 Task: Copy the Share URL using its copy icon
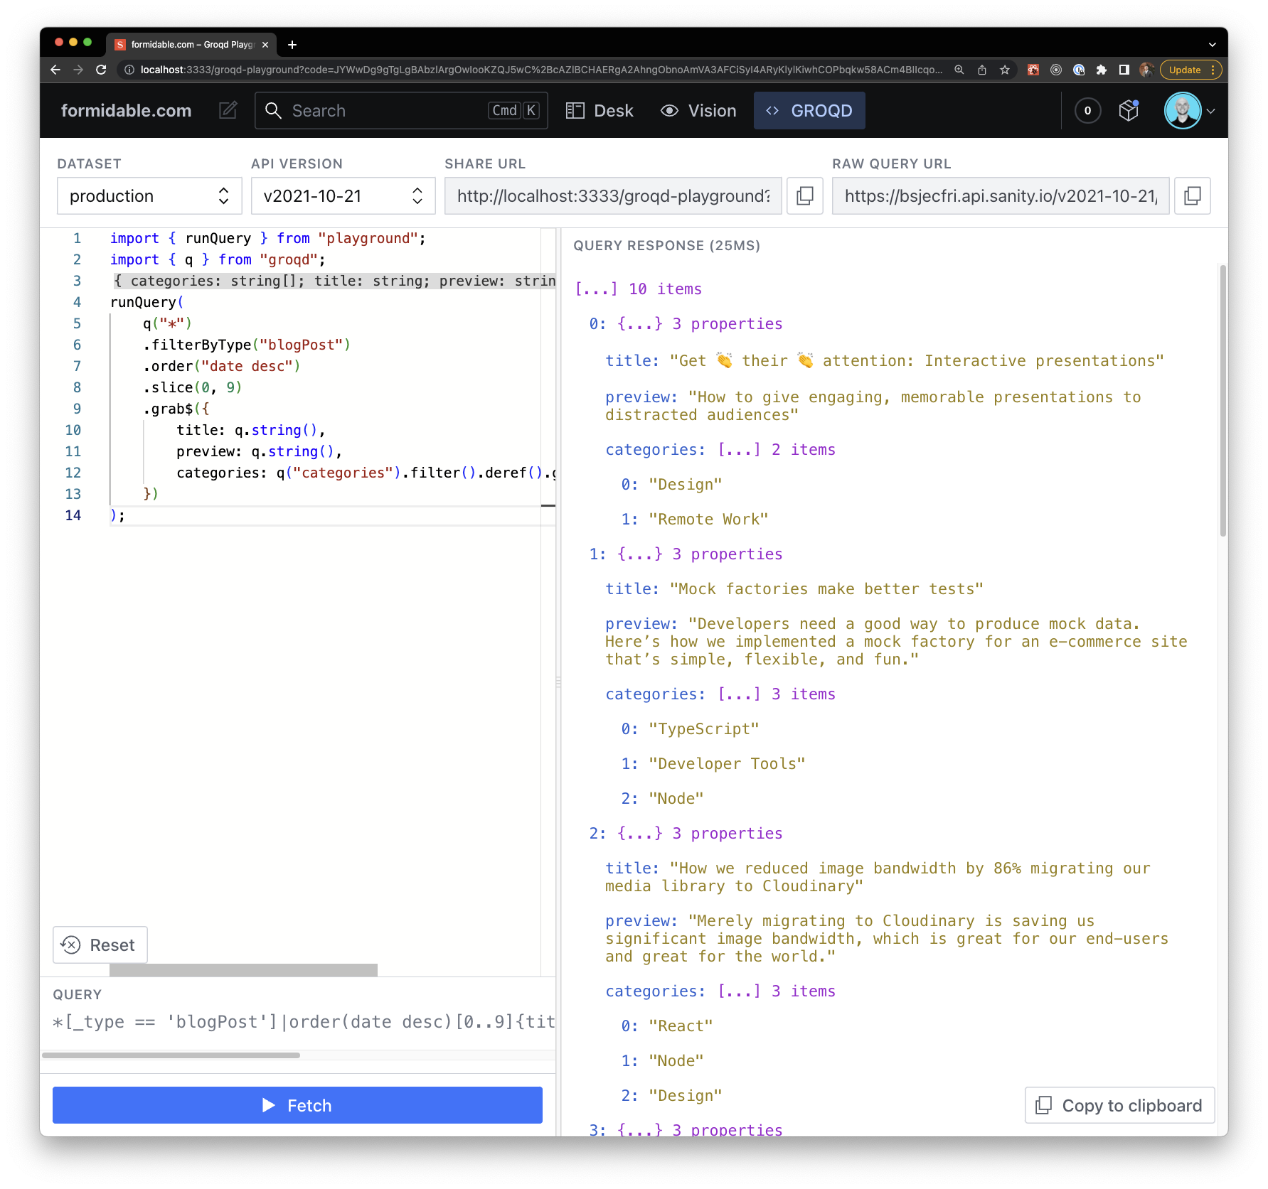pos(804,195)
